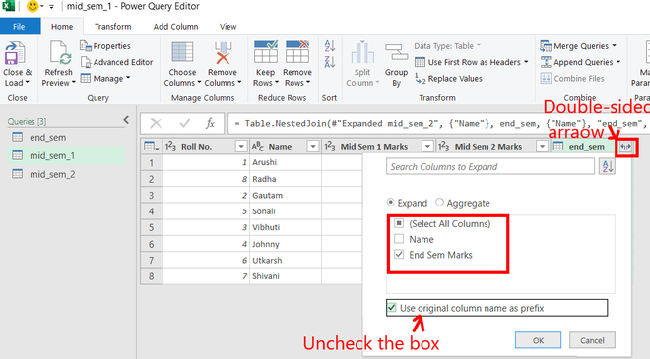Switch to the Transform tab
This screenshot has height=359, width=650.
pyautogui.click(x=112, y=27)
